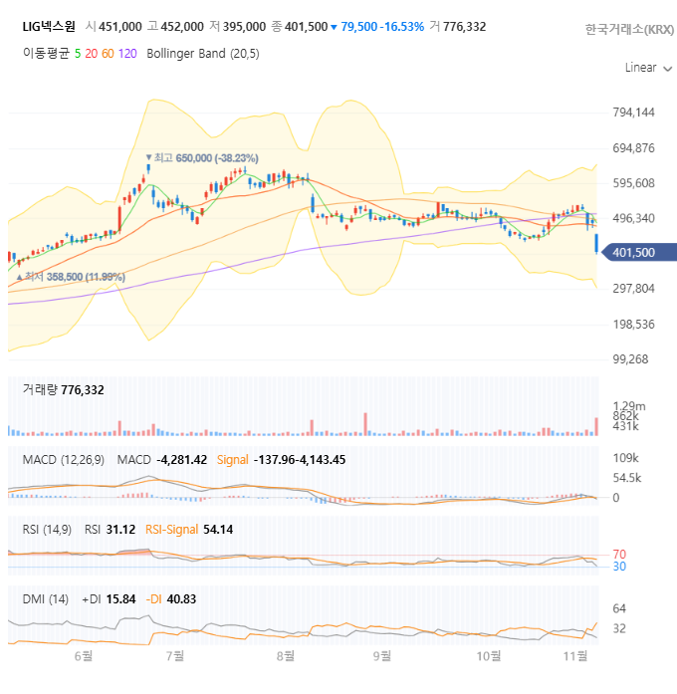Click the 198,536 price axis label
677x694 pixels.
click(633, 324)
